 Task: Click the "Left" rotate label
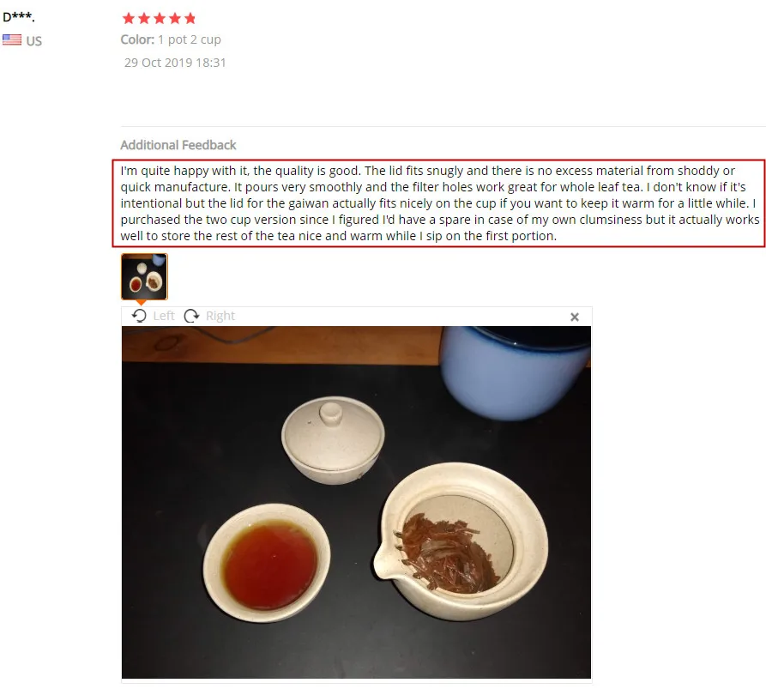(x=164, y=316)
